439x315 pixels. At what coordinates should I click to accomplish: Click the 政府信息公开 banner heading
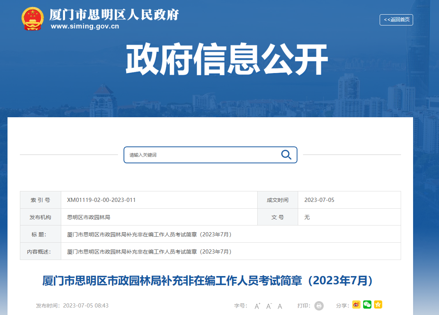[x=226, y=60]
